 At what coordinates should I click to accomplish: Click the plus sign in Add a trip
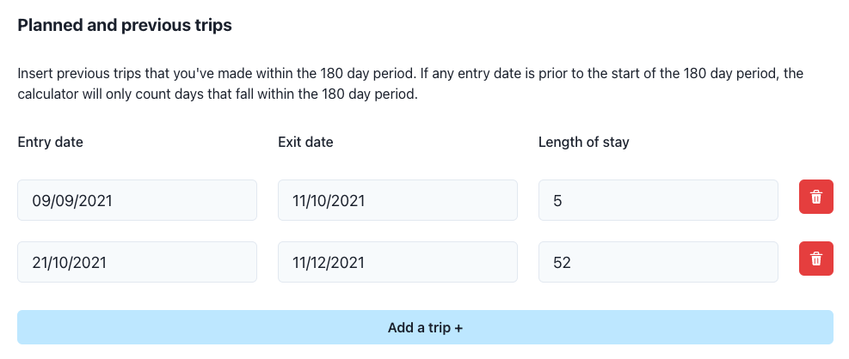coord(458,327)
